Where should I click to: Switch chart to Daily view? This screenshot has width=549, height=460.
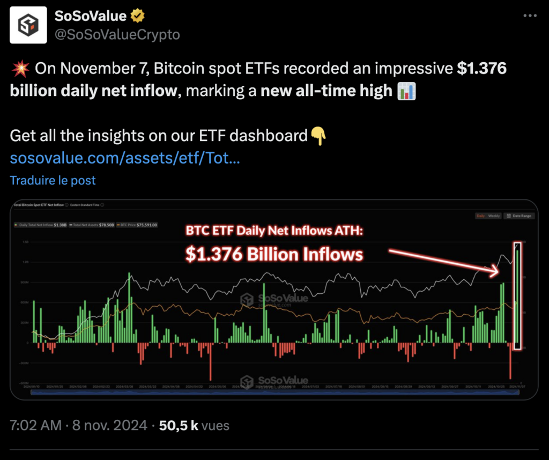pyautogui.click(x=480, y=216)
